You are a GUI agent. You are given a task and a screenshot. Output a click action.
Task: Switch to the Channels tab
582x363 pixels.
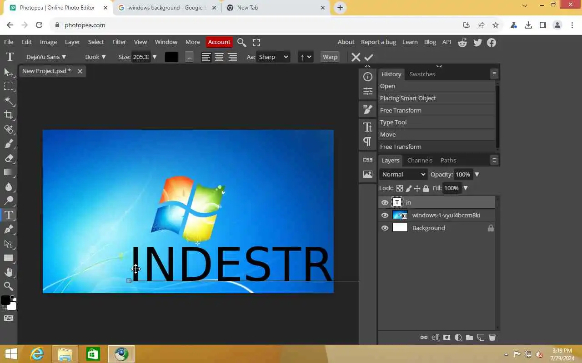coord(420,161)
